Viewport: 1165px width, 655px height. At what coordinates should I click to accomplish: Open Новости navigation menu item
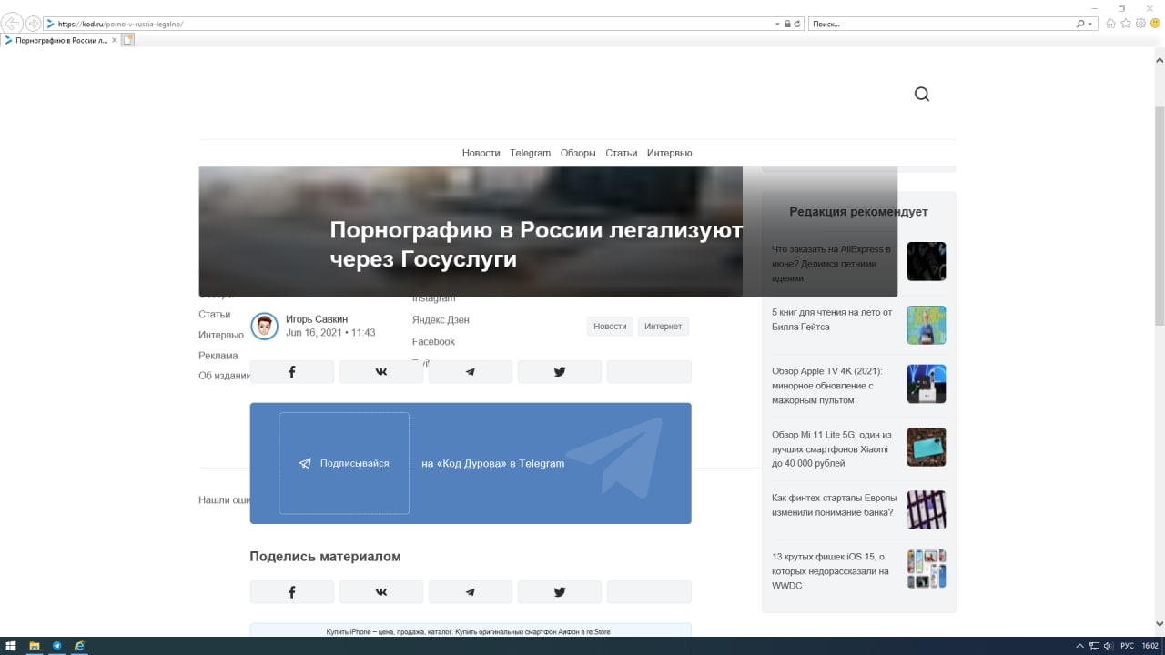(x=481, y=153)
